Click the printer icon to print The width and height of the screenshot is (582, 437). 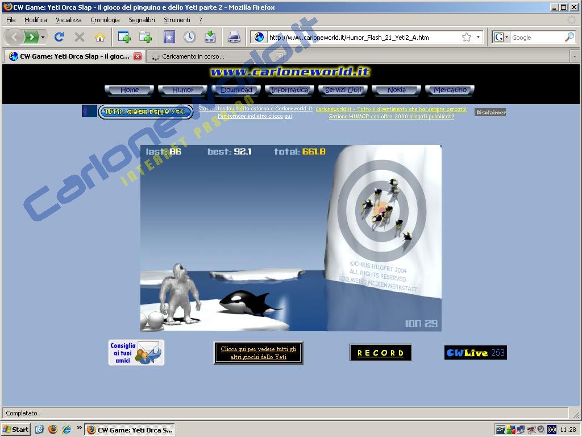234,37
